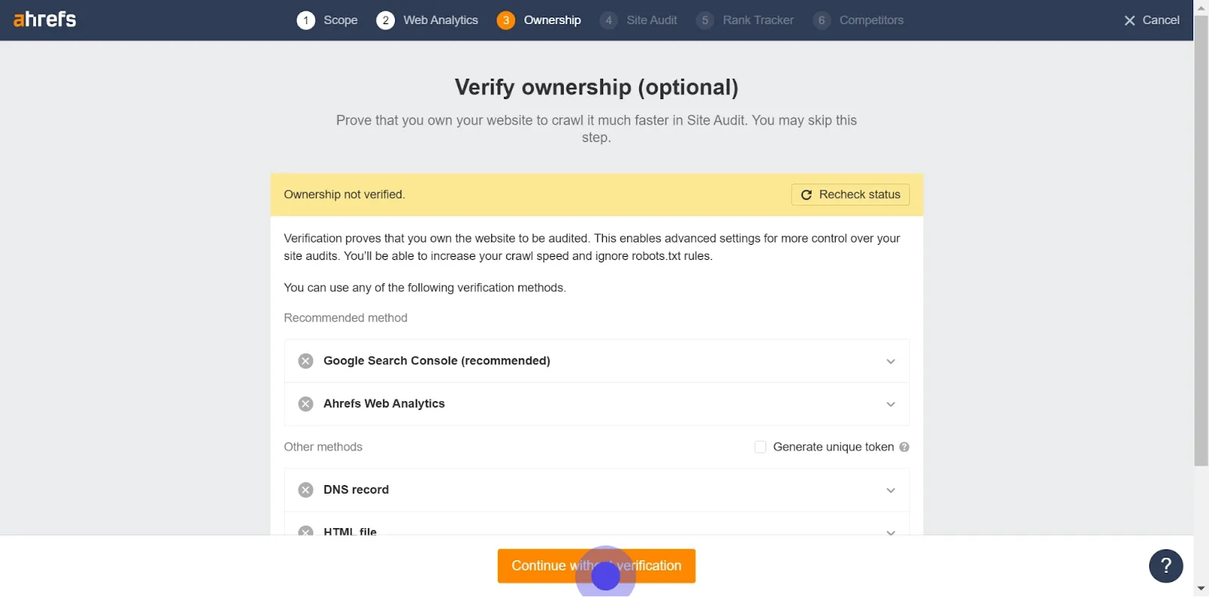Expand Google Search Console chevron
Image resolution: width=1209 pixels, height=597 pixels.
tap(891, 361)
